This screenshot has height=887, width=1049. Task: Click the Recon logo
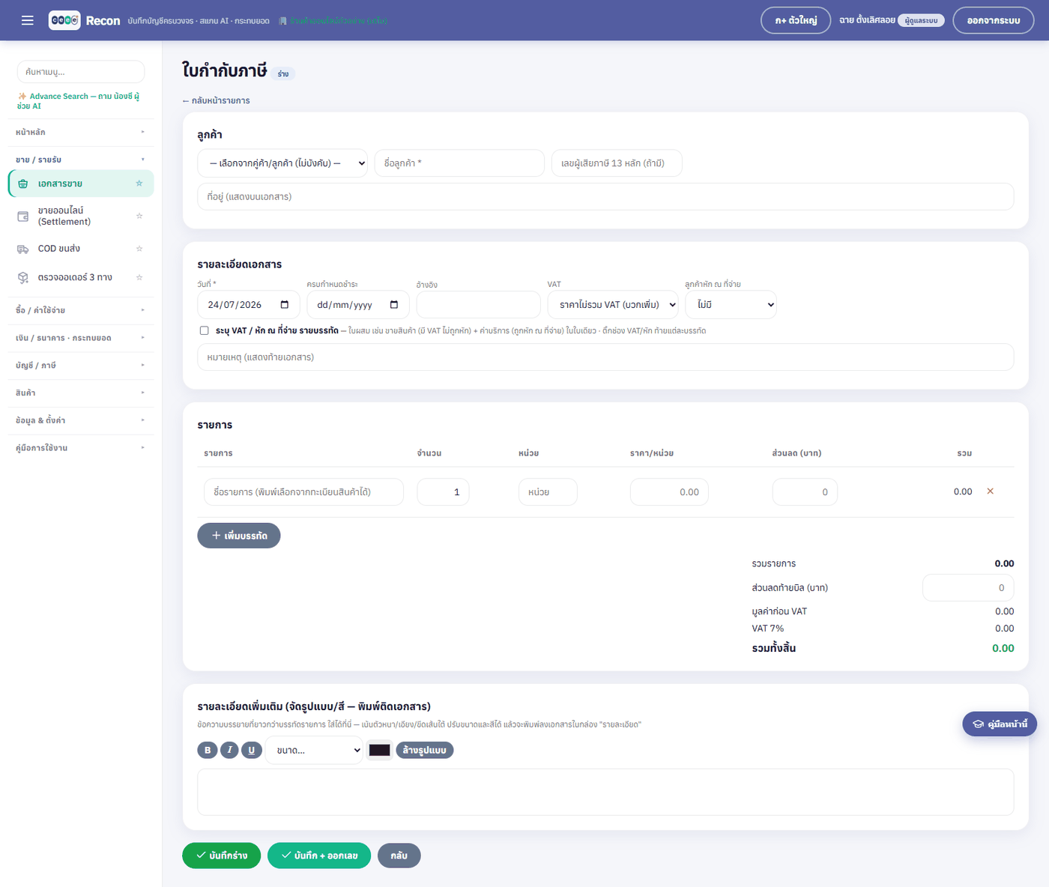(85, 20)
